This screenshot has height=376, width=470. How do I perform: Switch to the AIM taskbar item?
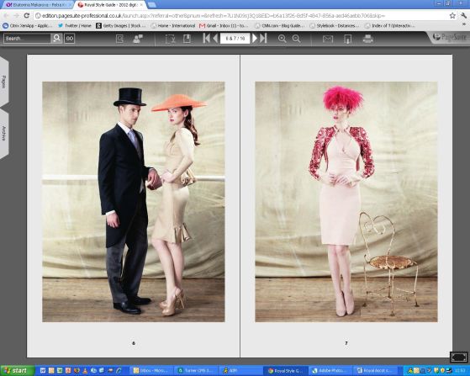[240, 371]
